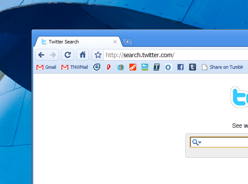Open a new tab with the plus button
Image resolution: width=248 pixels, height=184 pixels.
tap(128, 42)
